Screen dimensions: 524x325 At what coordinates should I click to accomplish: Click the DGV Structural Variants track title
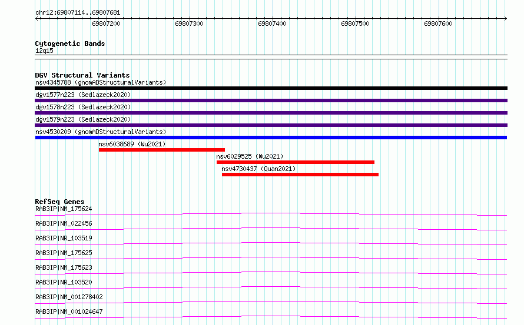82,75
